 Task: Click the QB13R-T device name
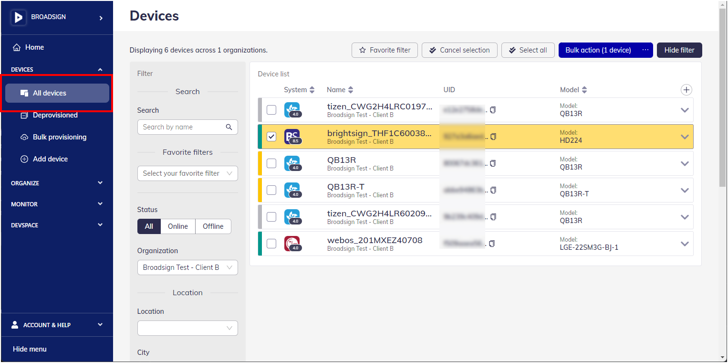point(346,187)
